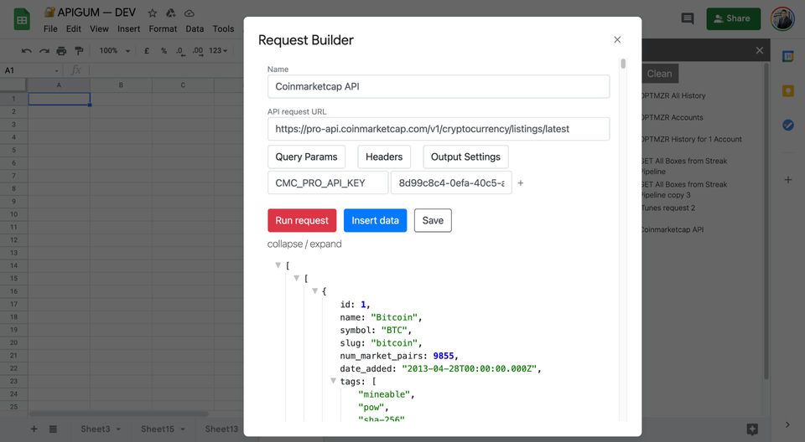
Task: Click the Clean button in sidebar
Action: [660, 74]
